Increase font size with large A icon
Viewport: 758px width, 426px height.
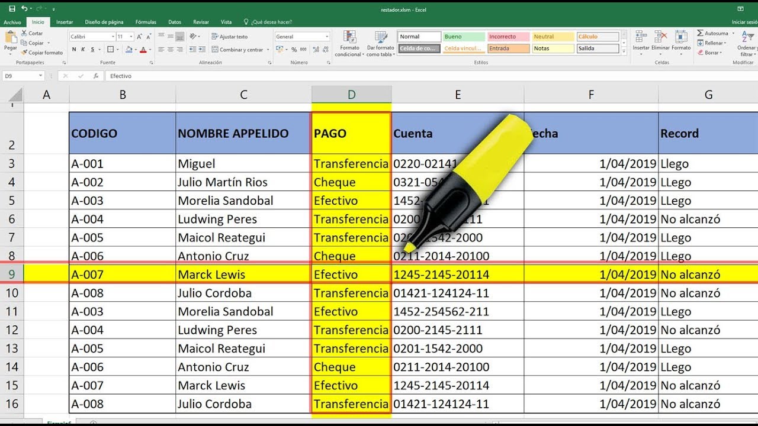click(140, 37)
